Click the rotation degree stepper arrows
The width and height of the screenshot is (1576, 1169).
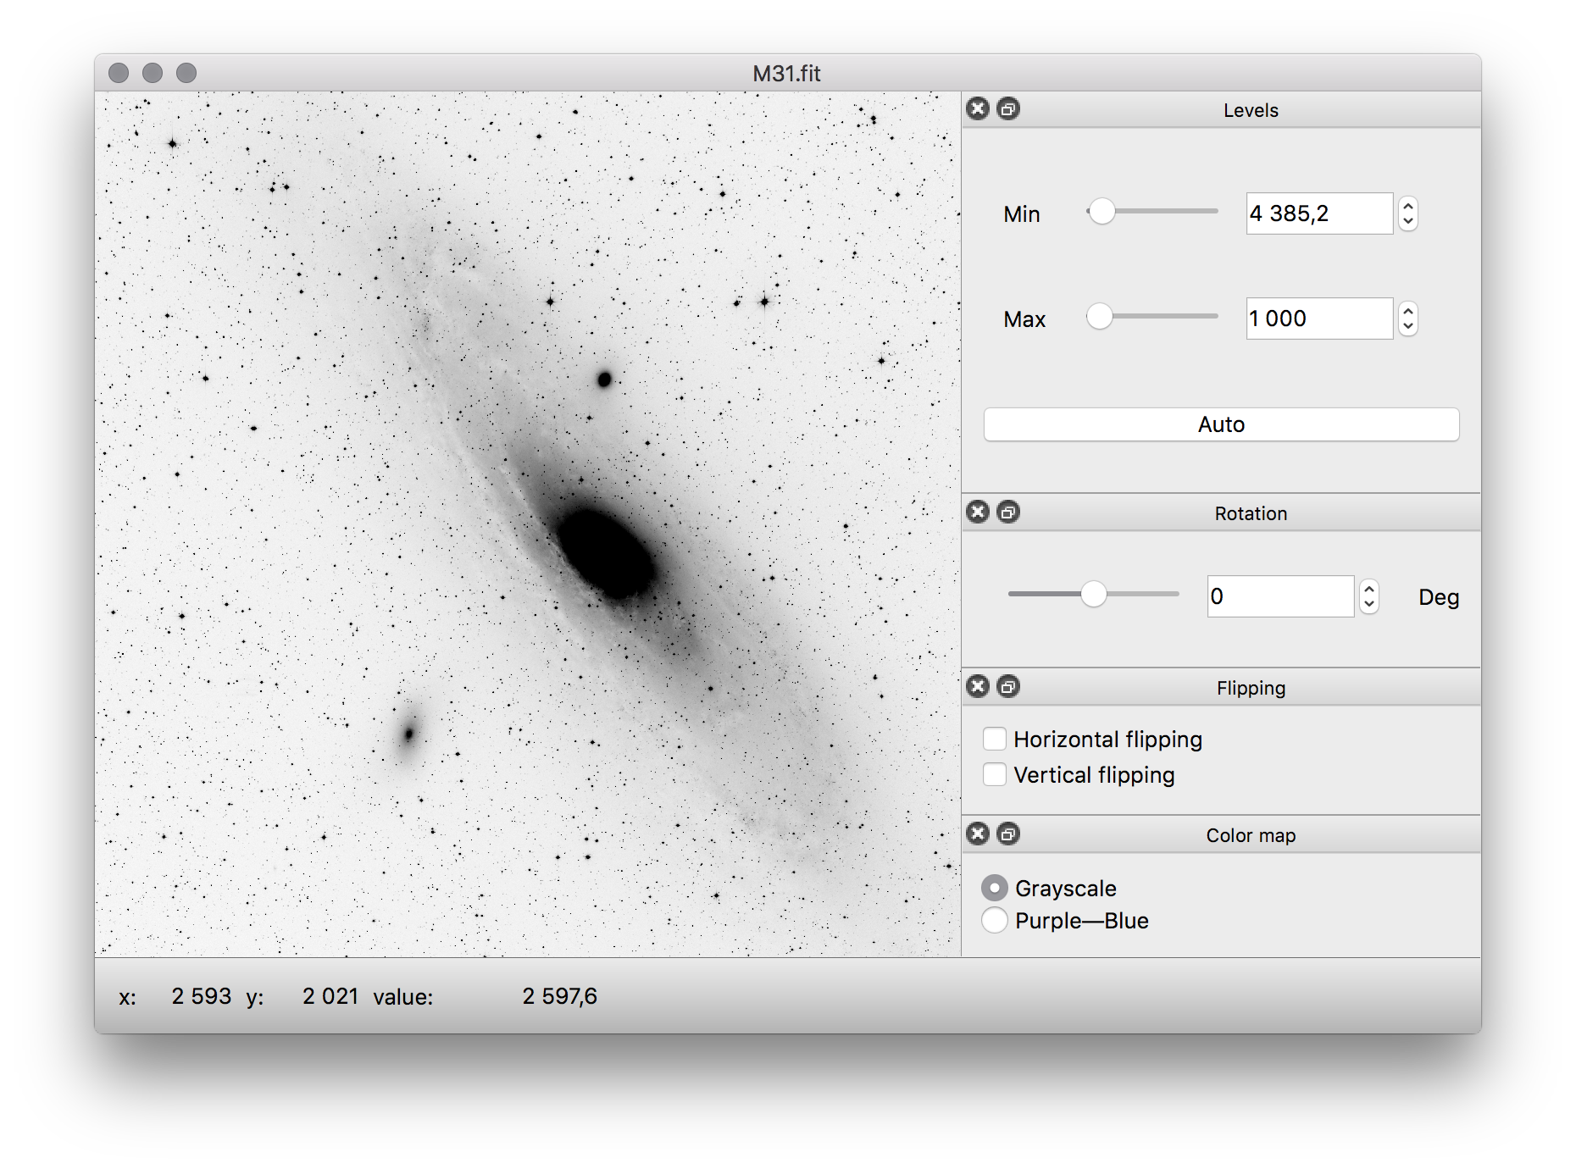coord(1369,596)
